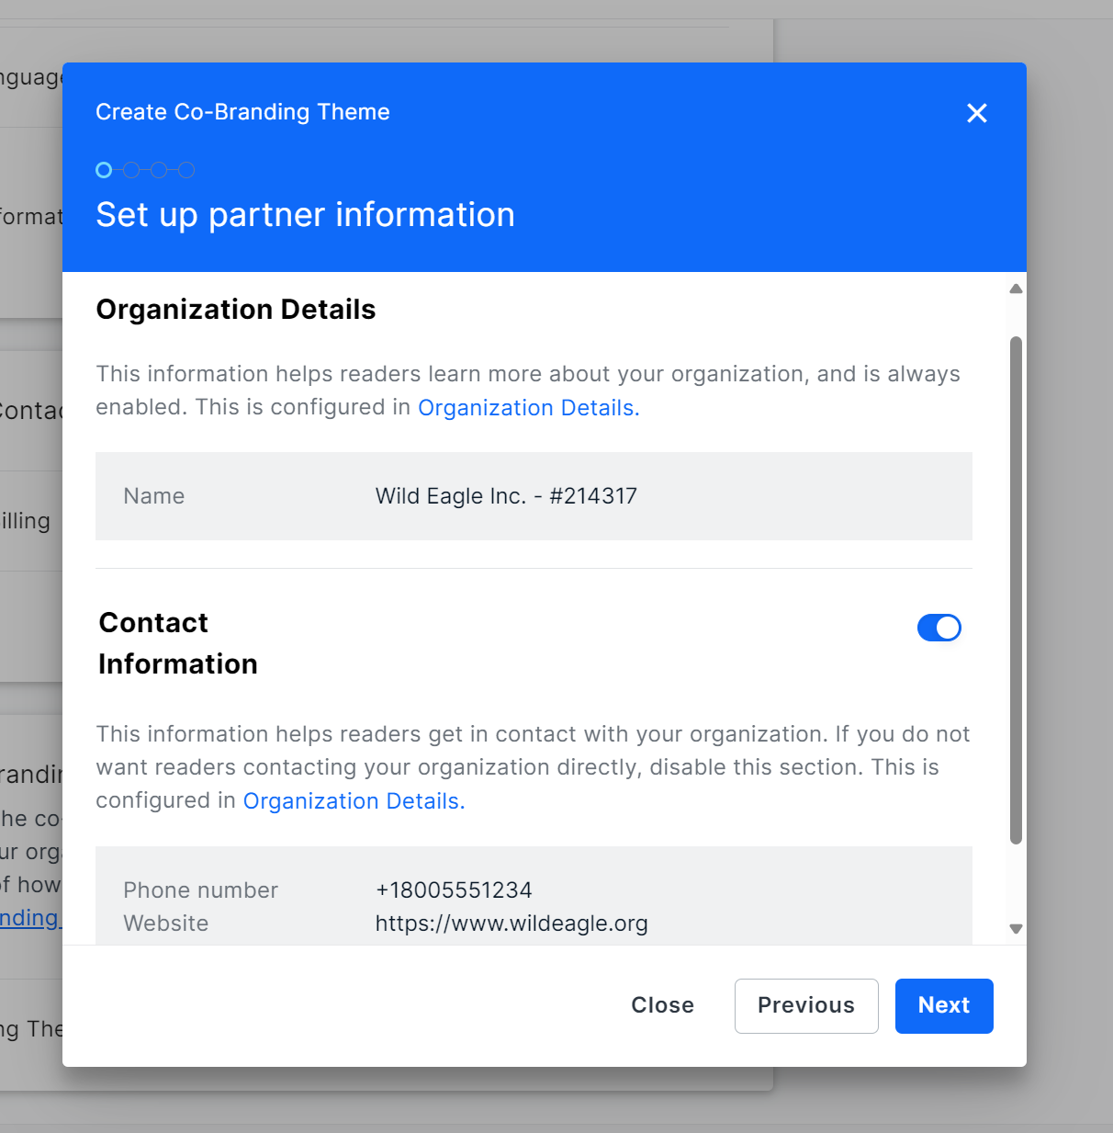Click the Close text button
The width and height of the screenshot is (1113, 1133).
click(662, 1005)
